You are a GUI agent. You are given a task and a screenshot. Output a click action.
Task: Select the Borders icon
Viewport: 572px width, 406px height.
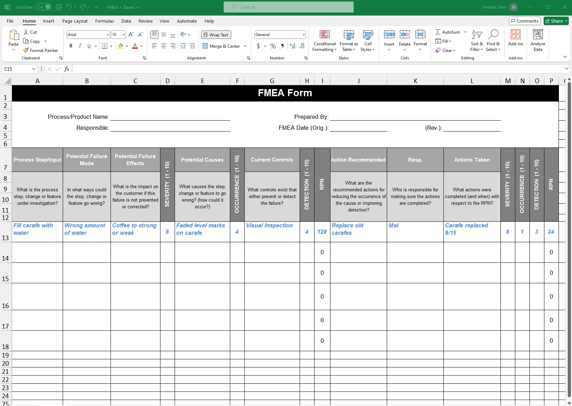point(105,46)
